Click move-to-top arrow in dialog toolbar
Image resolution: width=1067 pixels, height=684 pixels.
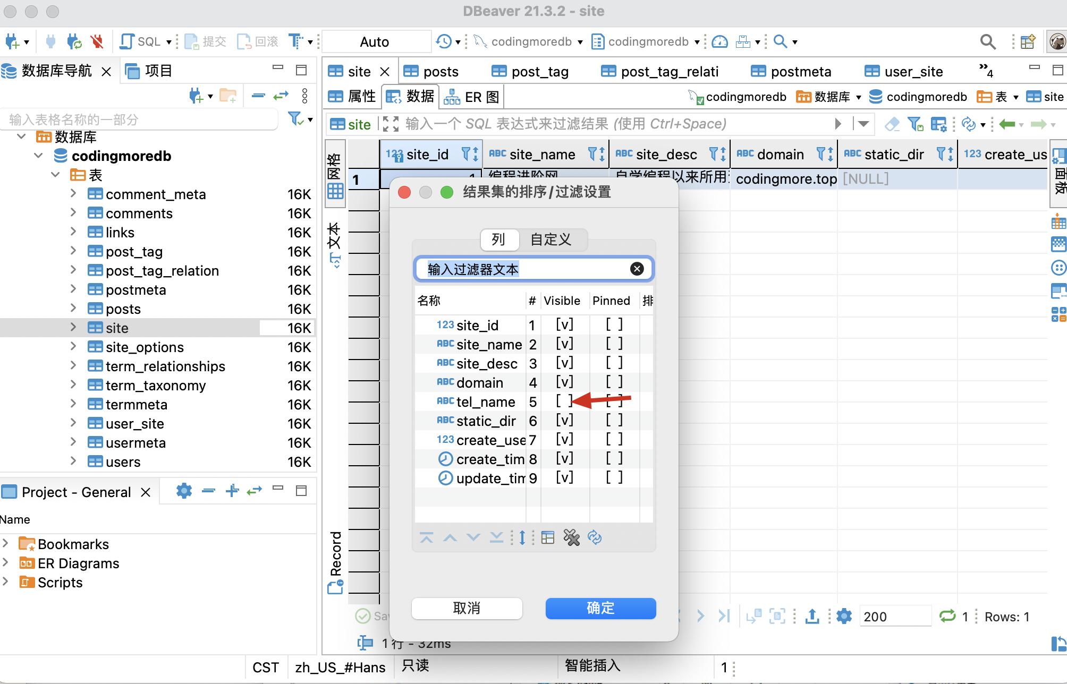(426, 537)
